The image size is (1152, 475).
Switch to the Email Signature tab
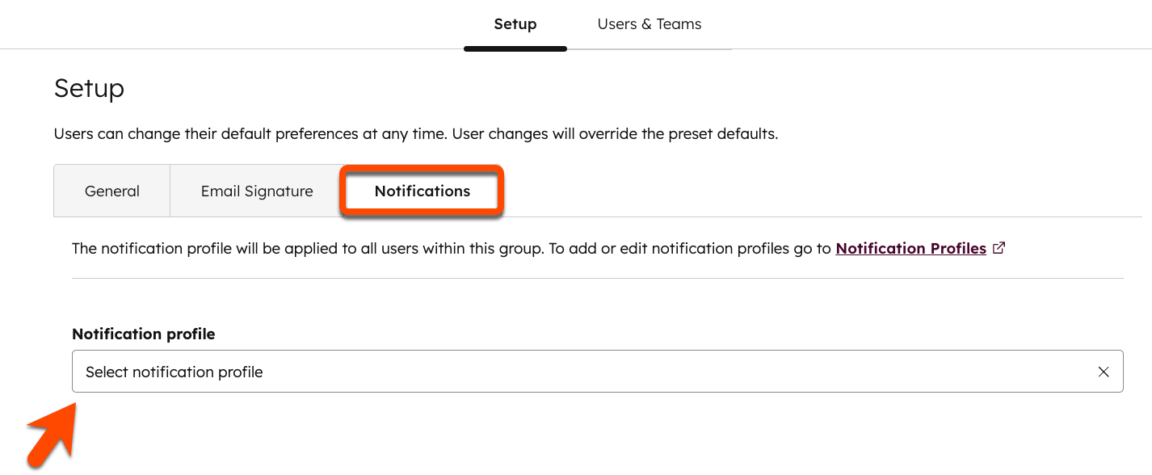point(256,191)
